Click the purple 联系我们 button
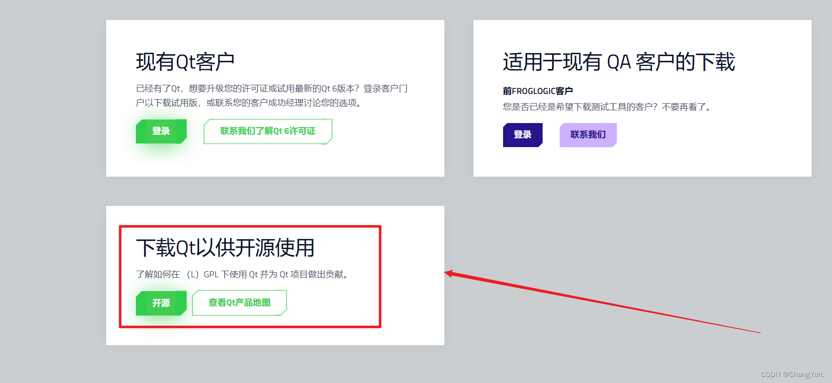Image resolution: width=832 pixels, height=383 pixels. (x=588, y=135)
